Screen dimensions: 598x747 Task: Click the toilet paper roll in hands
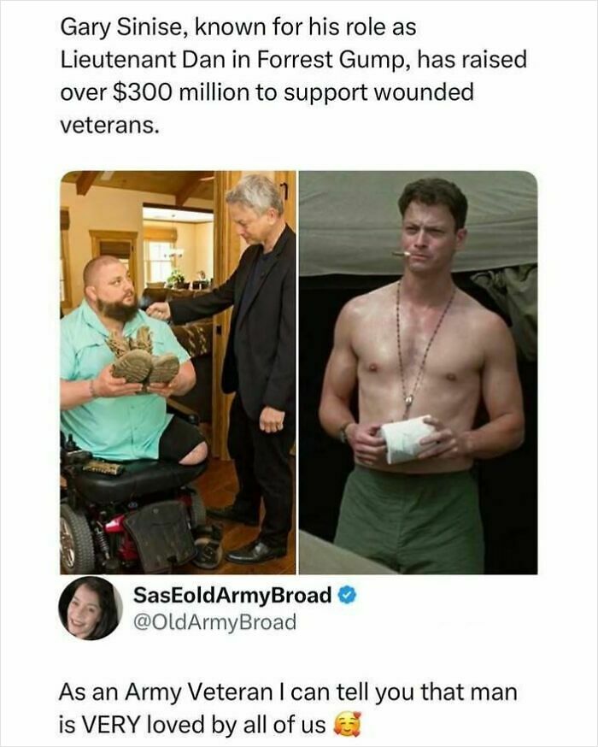(x=406, y=438)
